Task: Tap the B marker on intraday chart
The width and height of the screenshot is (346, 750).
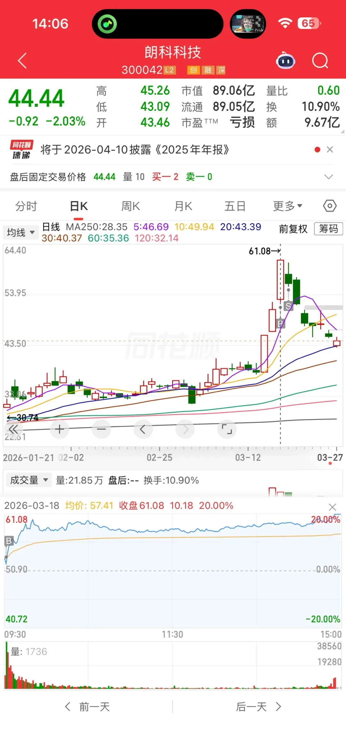Action: (x=9, y=541)
